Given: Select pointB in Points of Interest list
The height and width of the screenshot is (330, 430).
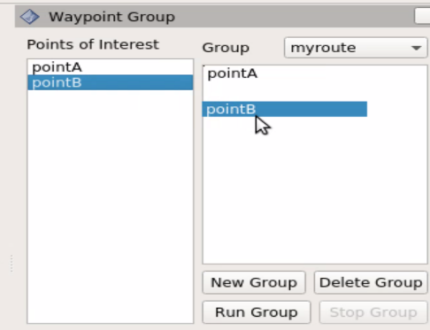Looking at the screenshot, I should [111, 82].
